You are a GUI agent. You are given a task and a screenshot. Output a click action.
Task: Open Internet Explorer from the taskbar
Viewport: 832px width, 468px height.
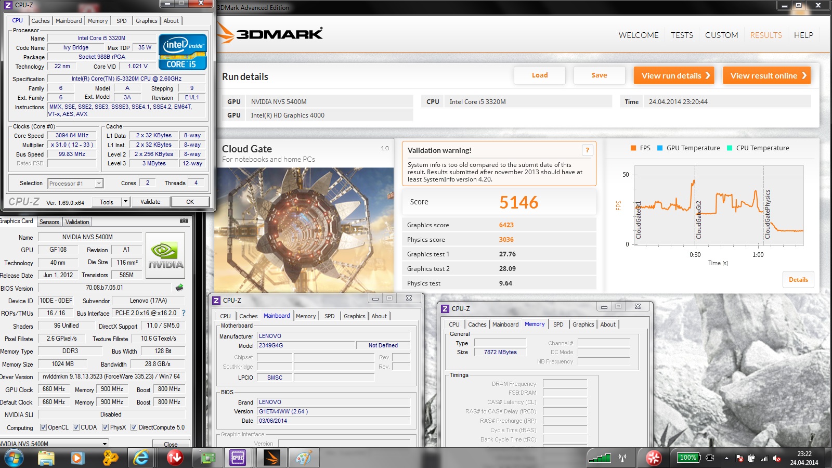pos(141,458)
